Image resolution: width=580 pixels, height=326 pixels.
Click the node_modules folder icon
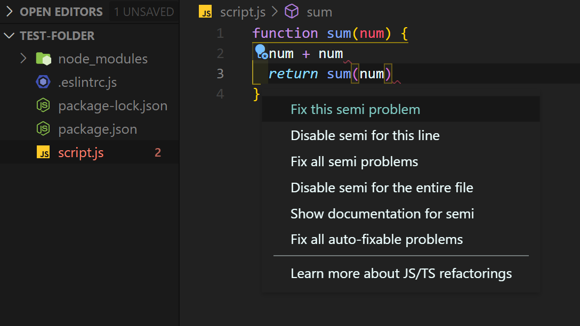click(43, 59)
